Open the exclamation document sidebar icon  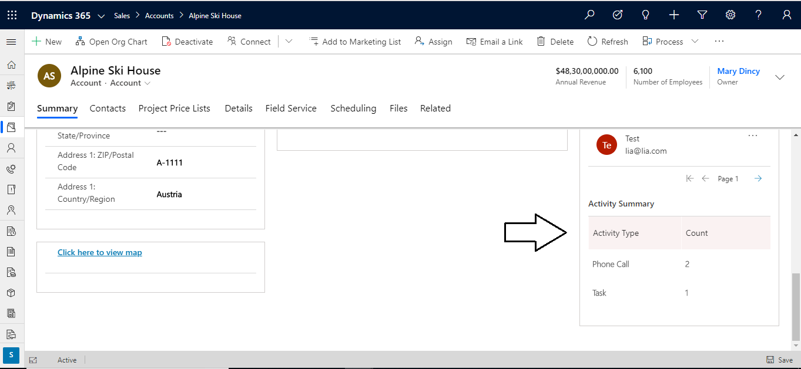(11, 189)
